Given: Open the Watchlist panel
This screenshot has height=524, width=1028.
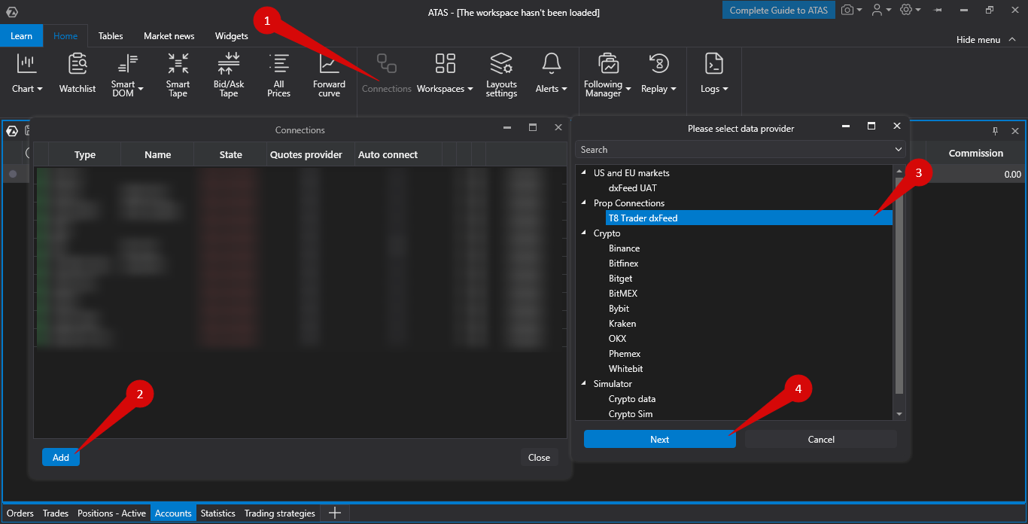Looking at the screenshot, I should click(78, 74).
